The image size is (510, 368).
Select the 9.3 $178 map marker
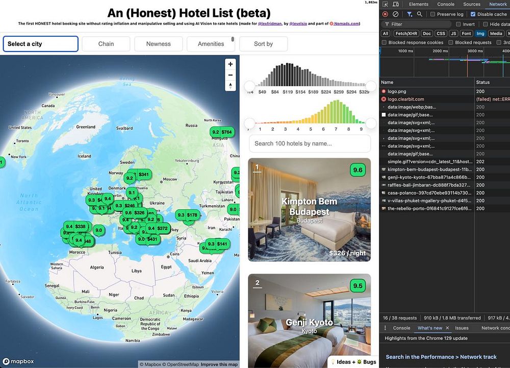pyautogui.click(x=187, y=215)
